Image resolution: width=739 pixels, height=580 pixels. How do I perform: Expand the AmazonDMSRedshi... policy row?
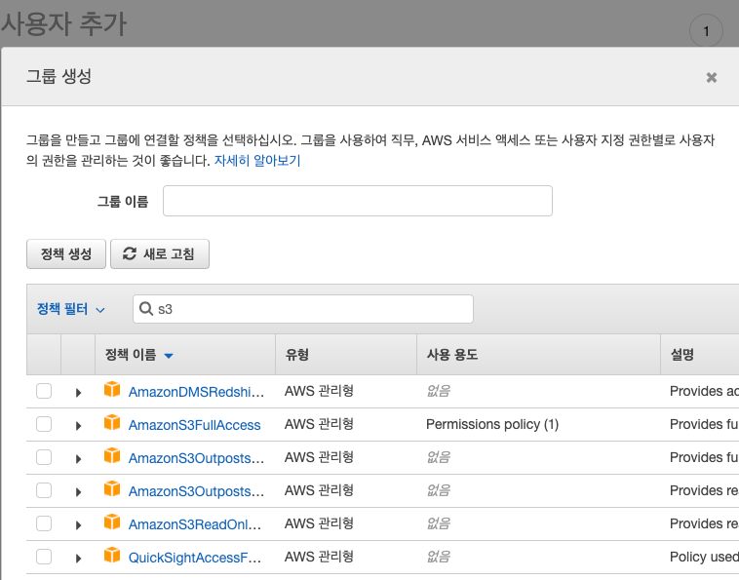tap(78, 393)
